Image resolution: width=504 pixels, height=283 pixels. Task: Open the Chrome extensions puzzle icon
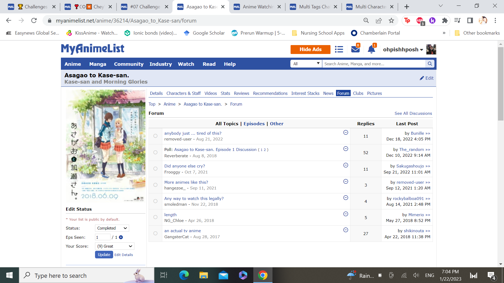tap(445, 20)
